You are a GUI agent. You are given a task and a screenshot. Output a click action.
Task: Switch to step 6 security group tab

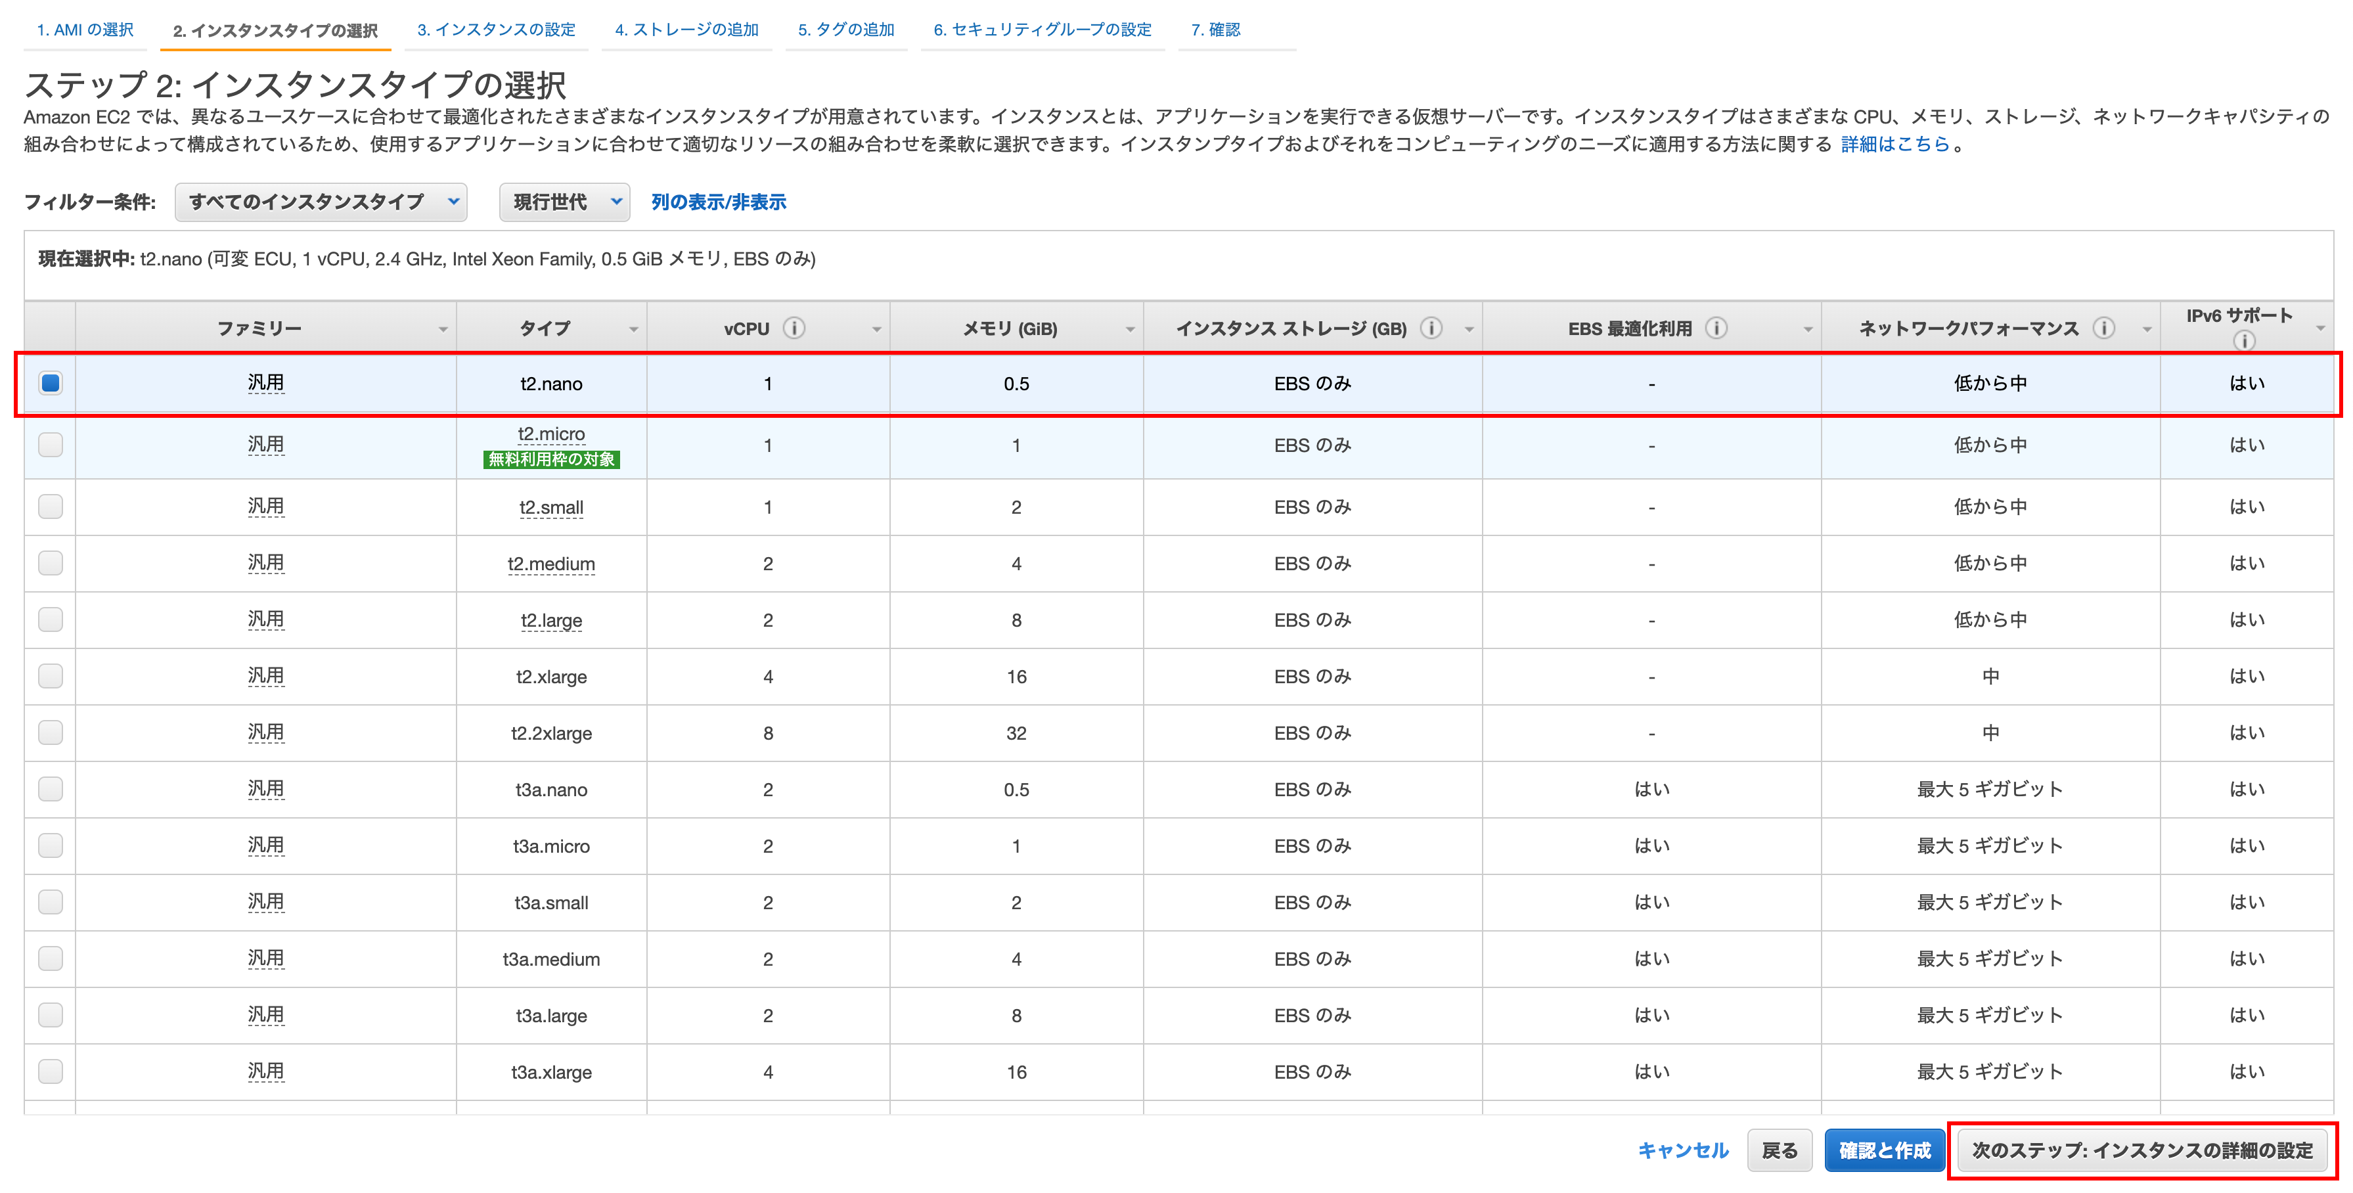point(1042,29)
